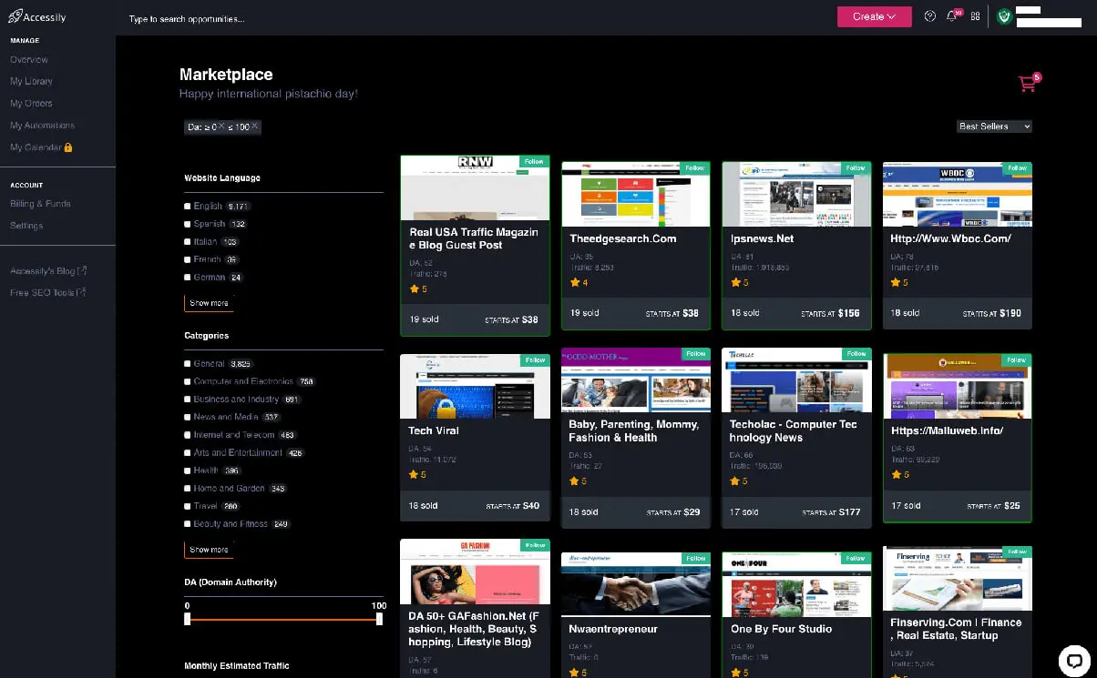Open the Nwaentrepreneur listing thumbnail
Screen dimensions: 1097x678
tap(636, 583)
